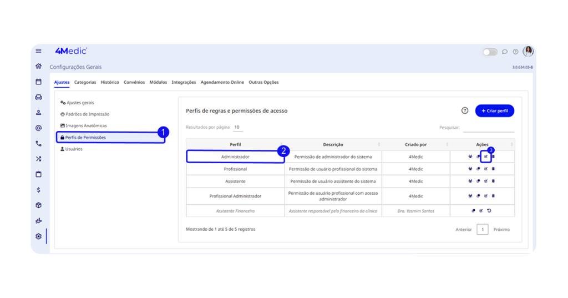Click the home icon in the left sidebar
This screenshot has width=568, height=298.
pos(38,66)
